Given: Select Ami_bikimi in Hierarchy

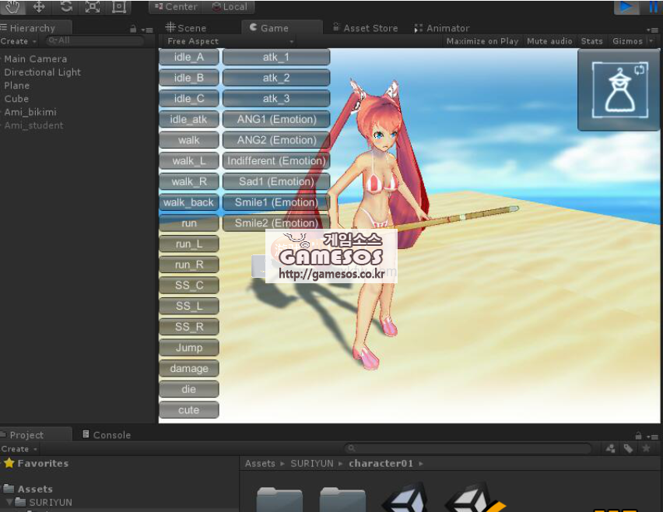Looking at the screenshot, I should pos(30,112).
